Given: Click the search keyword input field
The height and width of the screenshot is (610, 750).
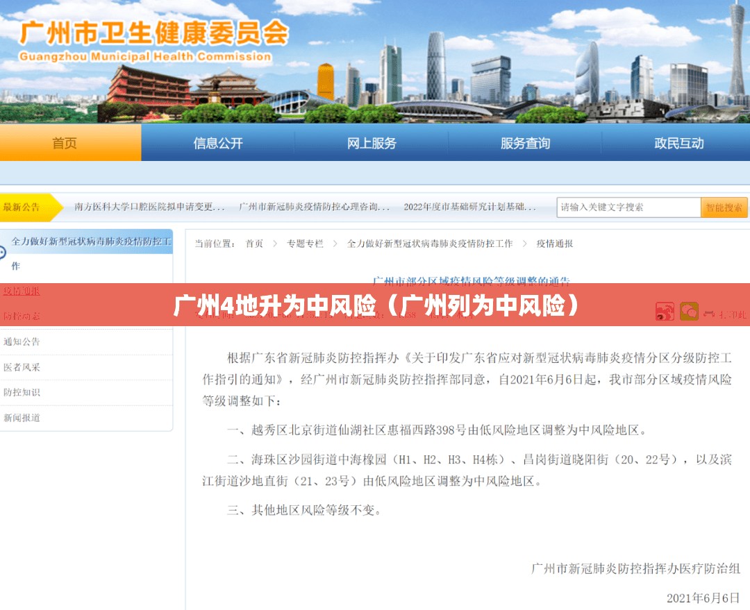Looking at the screenshot, I should [x=629, y=207].
